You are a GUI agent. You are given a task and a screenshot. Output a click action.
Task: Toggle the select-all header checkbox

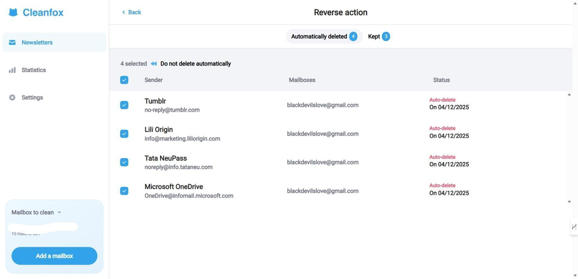[x=124, y=80]
